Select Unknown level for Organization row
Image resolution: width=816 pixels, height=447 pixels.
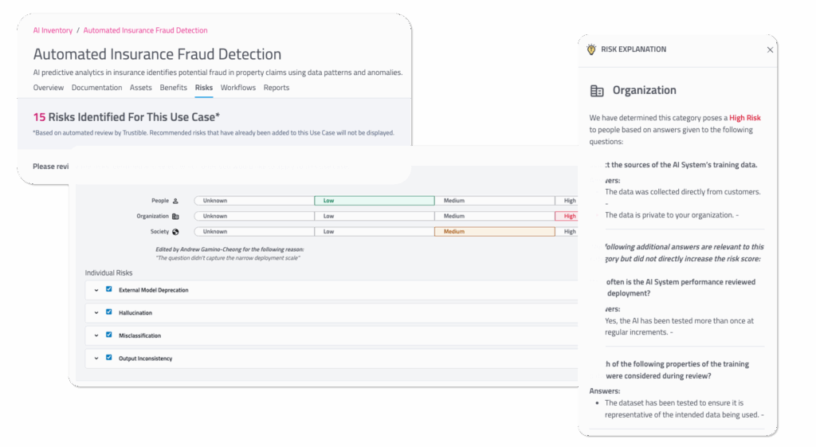pyautogui.click(x=253, y=216)
